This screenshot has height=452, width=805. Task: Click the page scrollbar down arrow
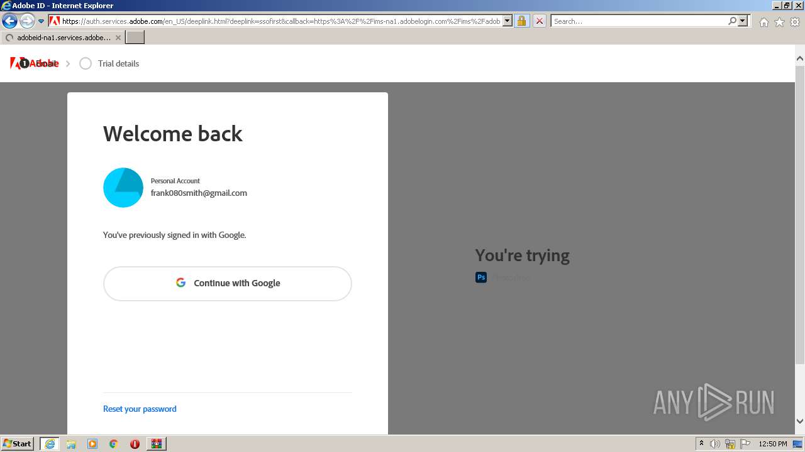[800, 421]
